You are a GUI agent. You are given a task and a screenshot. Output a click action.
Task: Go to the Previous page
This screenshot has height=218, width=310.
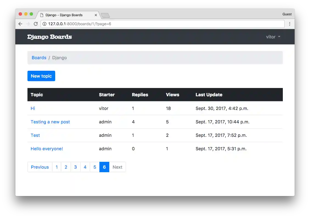40,167
